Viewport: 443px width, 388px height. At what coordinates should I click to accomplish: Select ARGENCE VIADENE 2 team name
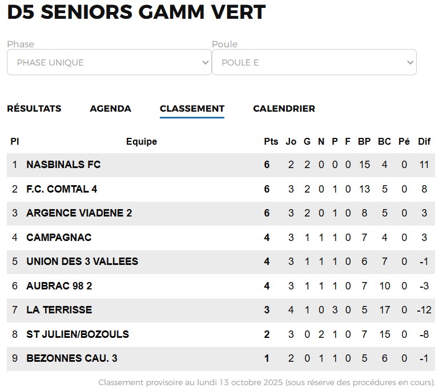79,213
